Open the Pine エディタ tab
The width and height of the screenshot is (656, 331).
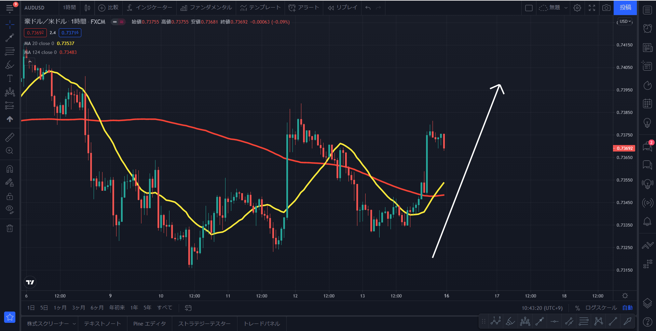(150, 324)
